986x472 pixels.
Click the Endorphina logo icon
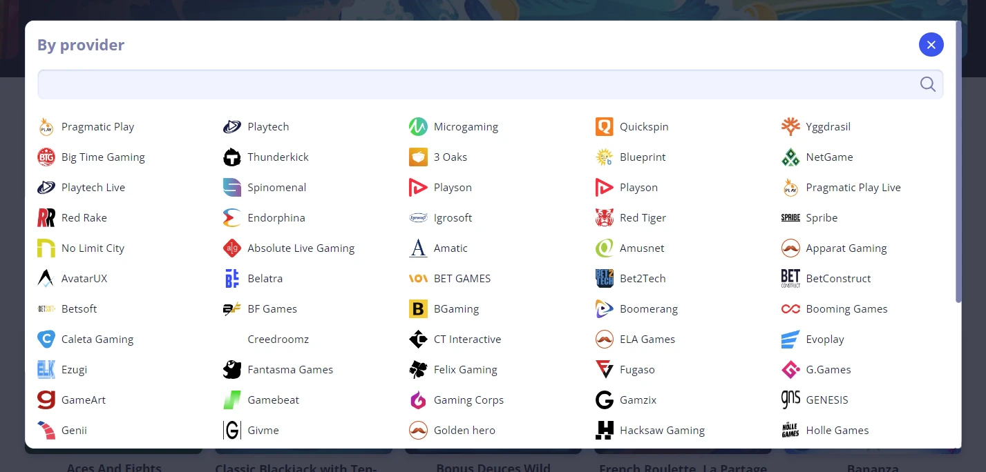[x=232, y=218]
